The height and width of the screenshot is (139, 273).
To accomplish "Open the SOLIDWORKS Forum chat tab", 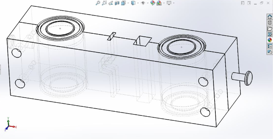I will coord(270,52).
